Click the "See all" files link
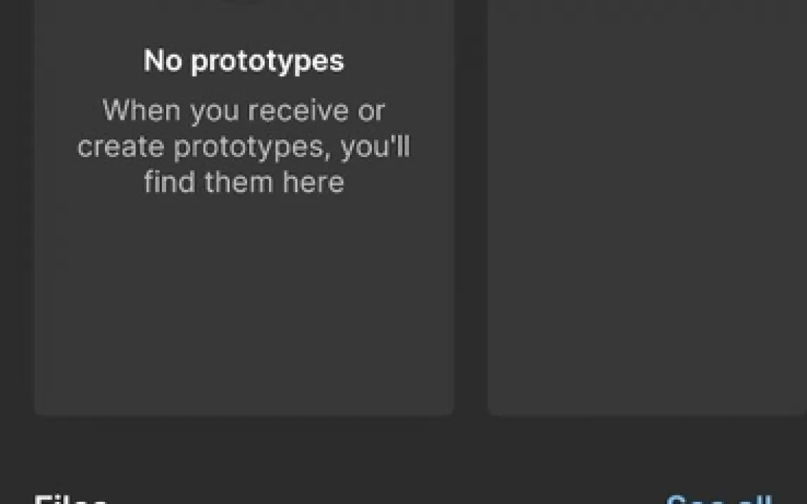This screenshot has width=807, height=504. 718,499
